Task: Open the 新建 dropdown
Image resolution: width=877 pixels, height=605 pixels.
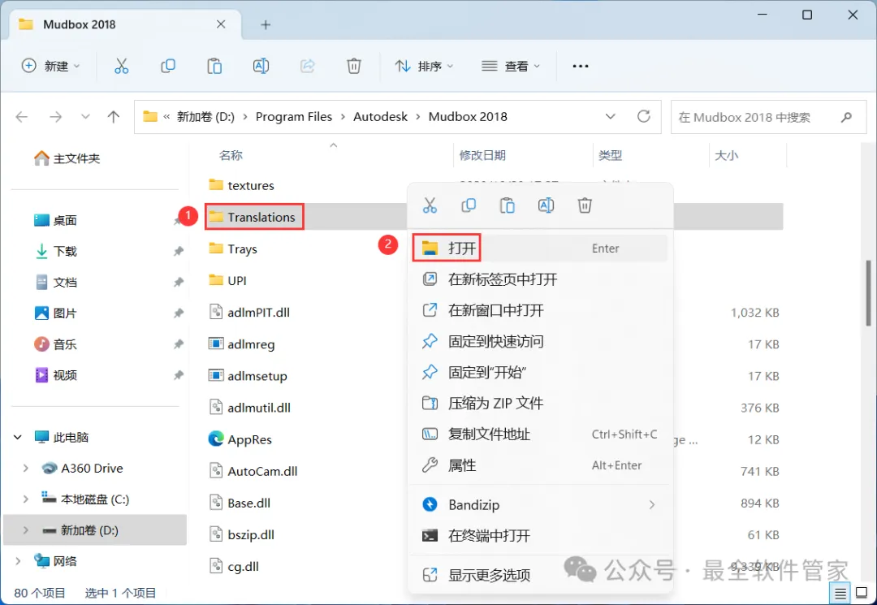Action: pos(51,66)
